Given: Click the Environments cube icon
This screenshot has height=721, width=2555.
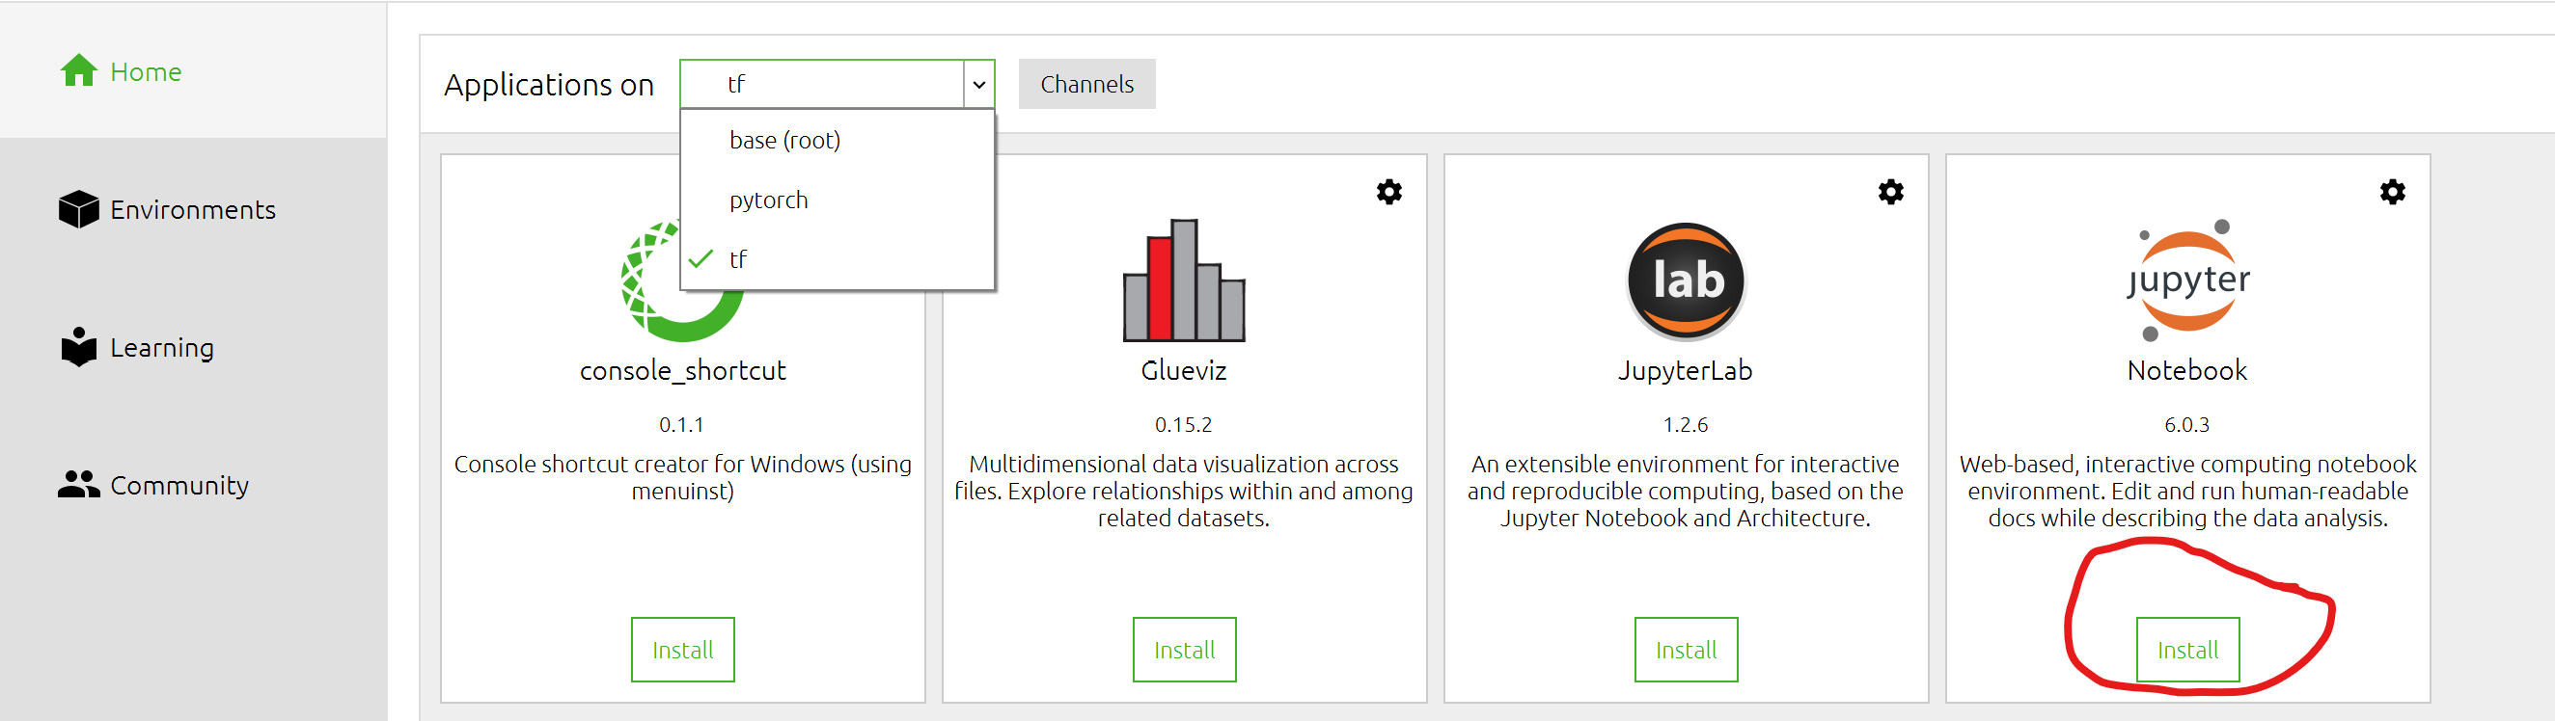Looking at the screenshot, I should click(78, 209).
